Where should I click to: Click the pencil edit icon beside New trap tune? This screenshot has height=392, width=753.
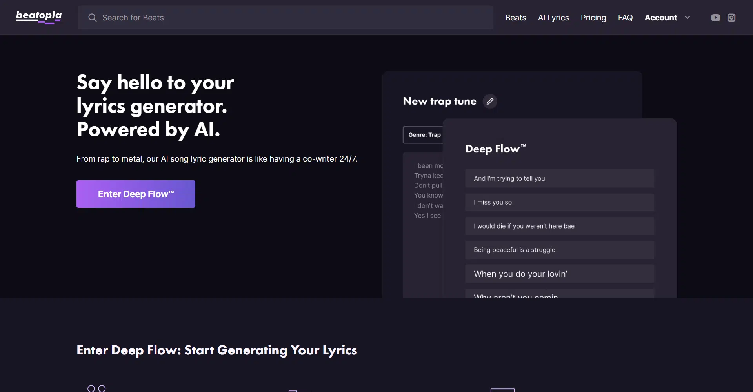click(x=490, y=102)
